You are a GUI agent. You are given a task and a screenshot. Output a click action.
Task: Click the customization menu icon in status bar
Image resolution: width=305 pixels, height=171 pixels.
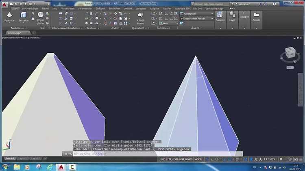point(301,159)
